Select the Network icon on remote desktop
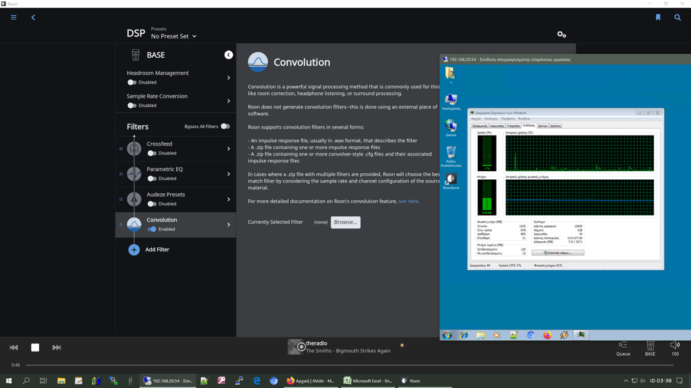691x388 pixels. [451, 128]
